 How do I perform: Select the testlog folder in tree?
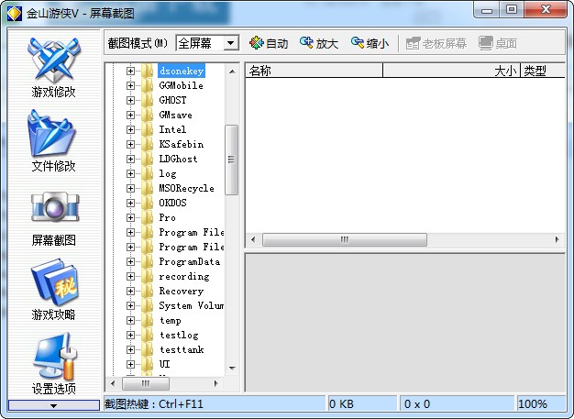(179, 335)
